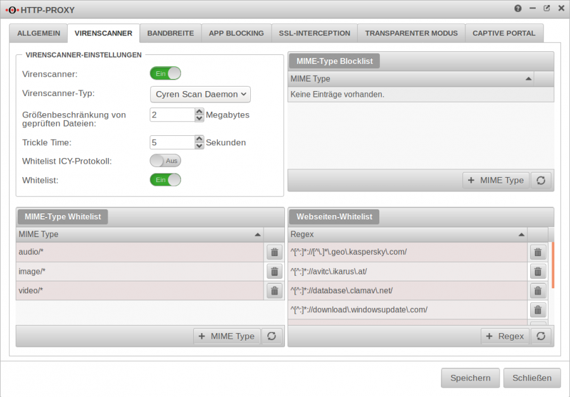Refresh the Webseiten-Whitelist list
570x397 pixels.
[541, 336]
